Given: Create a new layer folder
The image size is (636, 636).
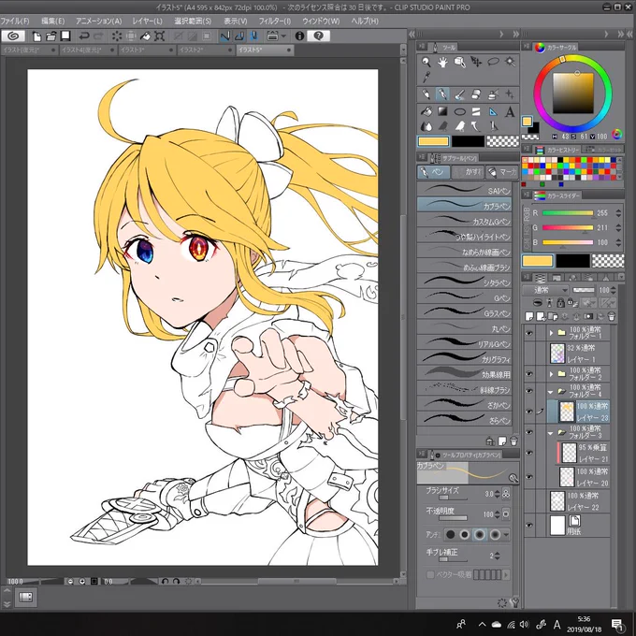Looking at the screenshot, I should 553,316.
